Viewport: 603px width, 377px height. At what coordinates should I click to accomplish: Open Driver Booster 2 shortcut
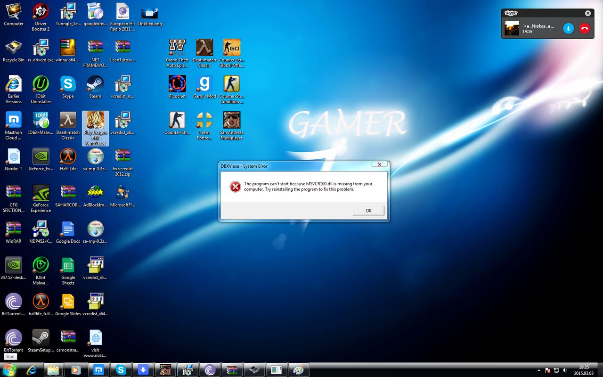click(41, 17)
